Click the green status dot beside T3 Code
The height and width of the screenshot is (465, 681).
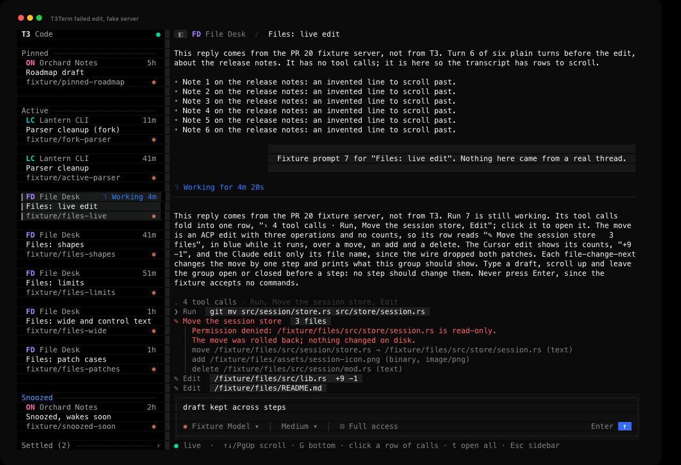pyautogui.click(x=158, y=35)
